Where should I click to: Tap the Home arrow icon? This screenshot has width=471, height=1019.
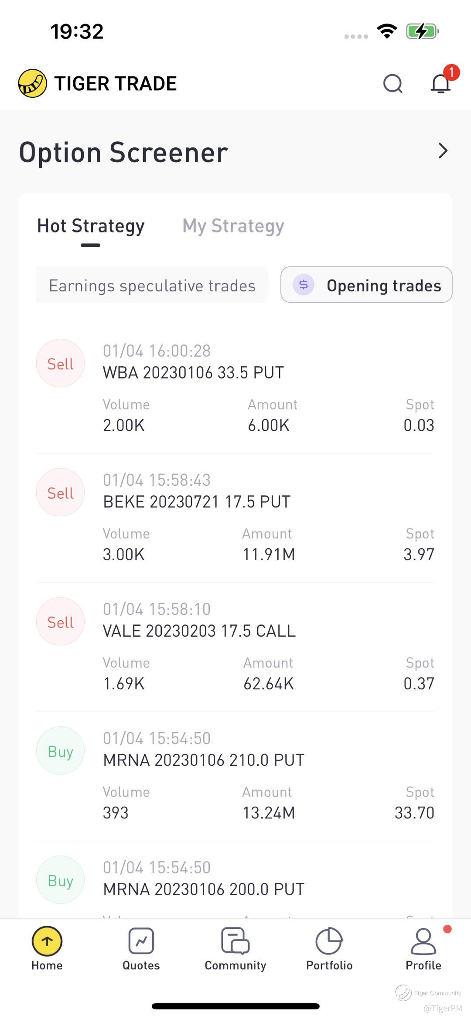pos(47,941)
